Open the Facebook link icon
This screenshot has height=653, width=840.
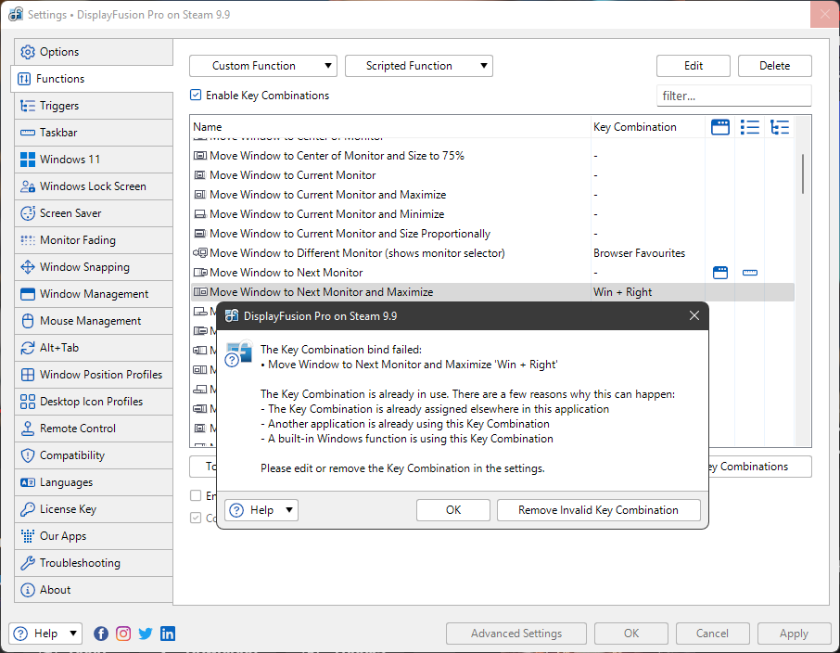101,634
